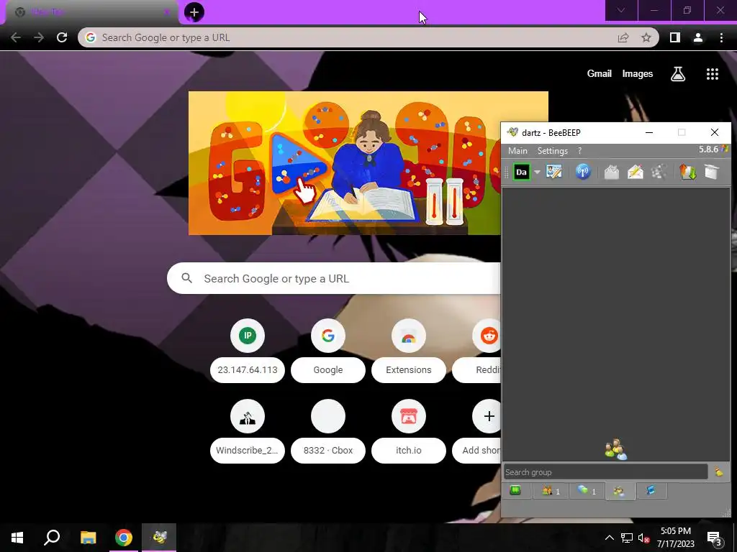Open the 8332 · Cbox shortcut
The image size is (737, 552).
(328, 432)
